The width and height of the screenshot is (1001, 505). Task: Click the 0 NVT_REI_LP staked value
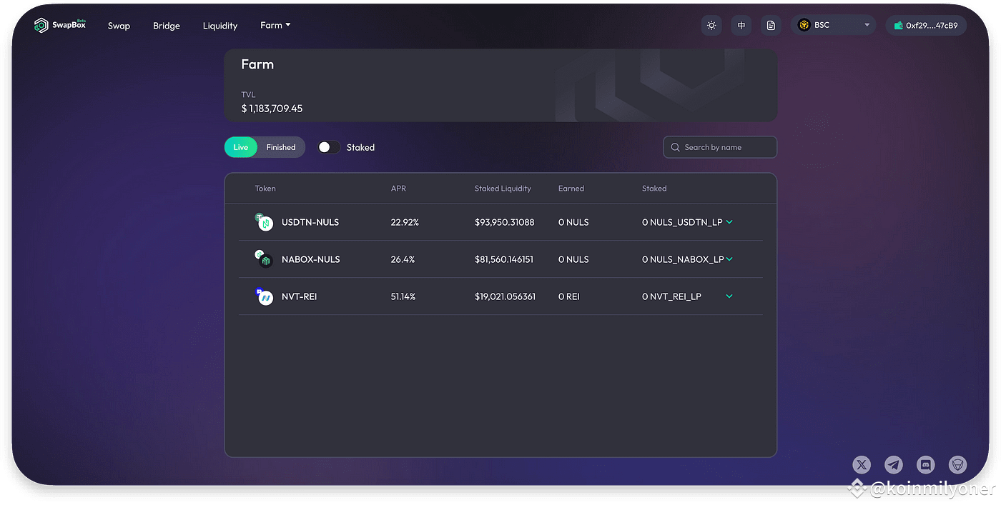[671, 296]
